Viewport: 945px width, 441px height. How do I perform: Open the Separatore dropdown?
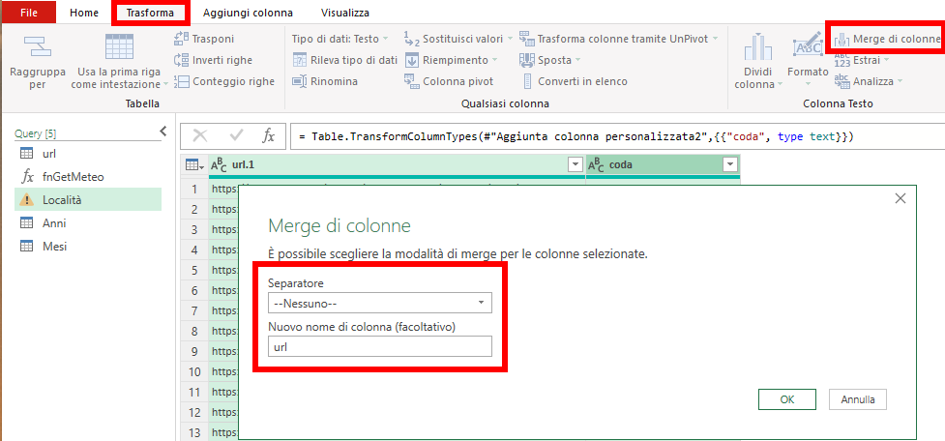380,303
